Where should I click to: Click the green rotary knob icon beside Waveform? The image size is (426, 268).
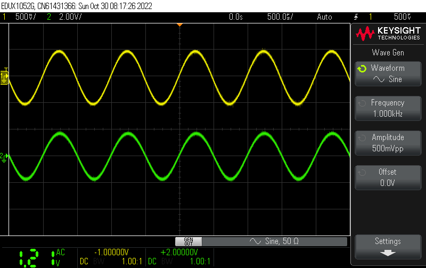[x=362, y=69]
